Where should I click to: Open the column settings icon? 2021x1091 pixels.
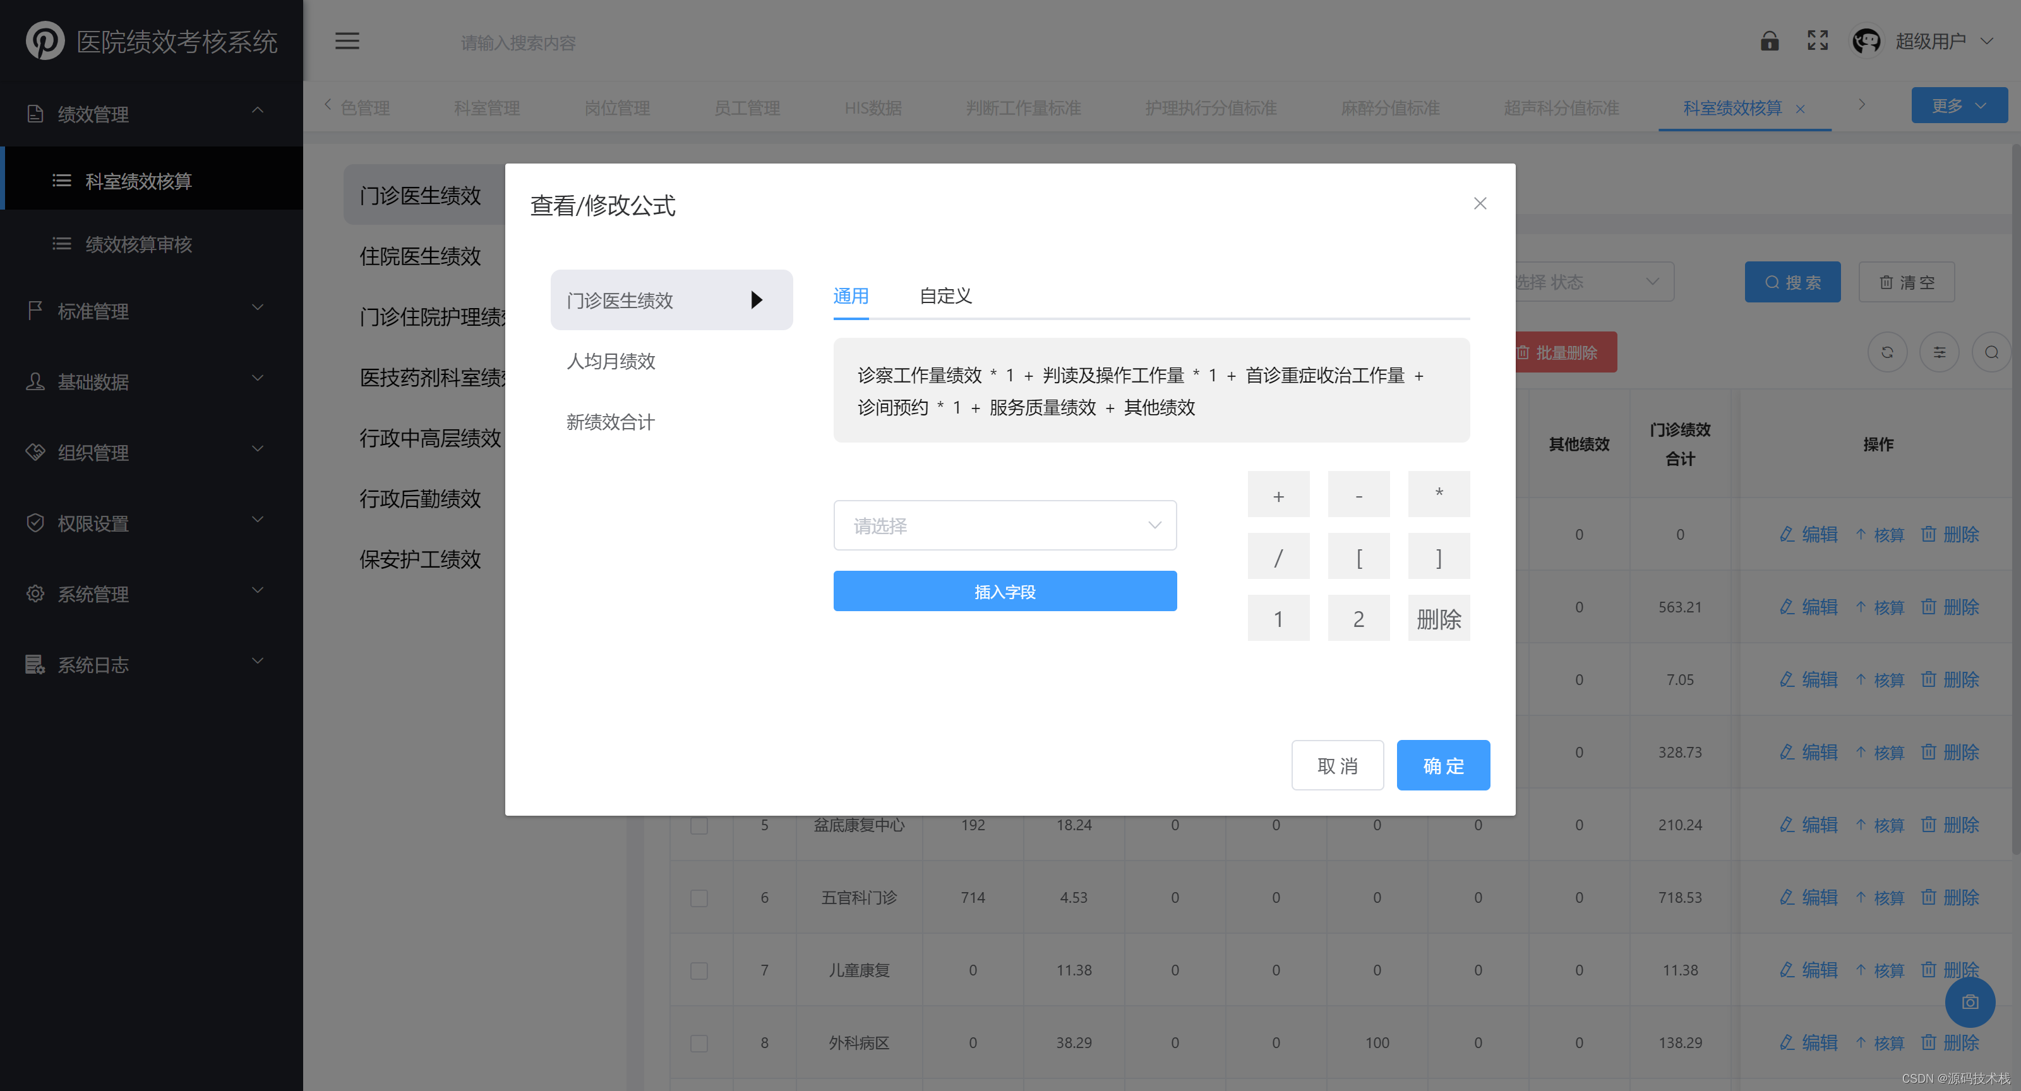pos(1939,352)
